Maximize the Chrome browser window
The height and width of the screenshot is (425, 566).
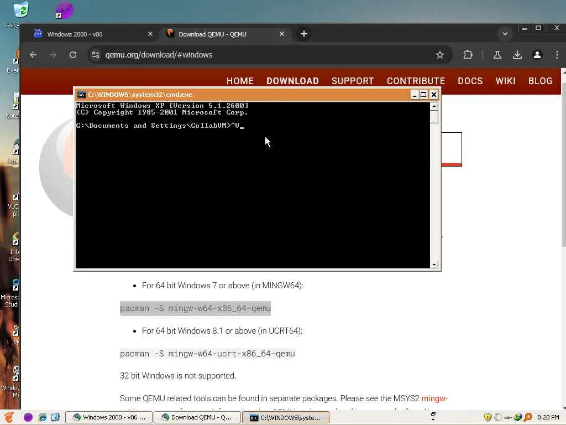pos(538,28)
